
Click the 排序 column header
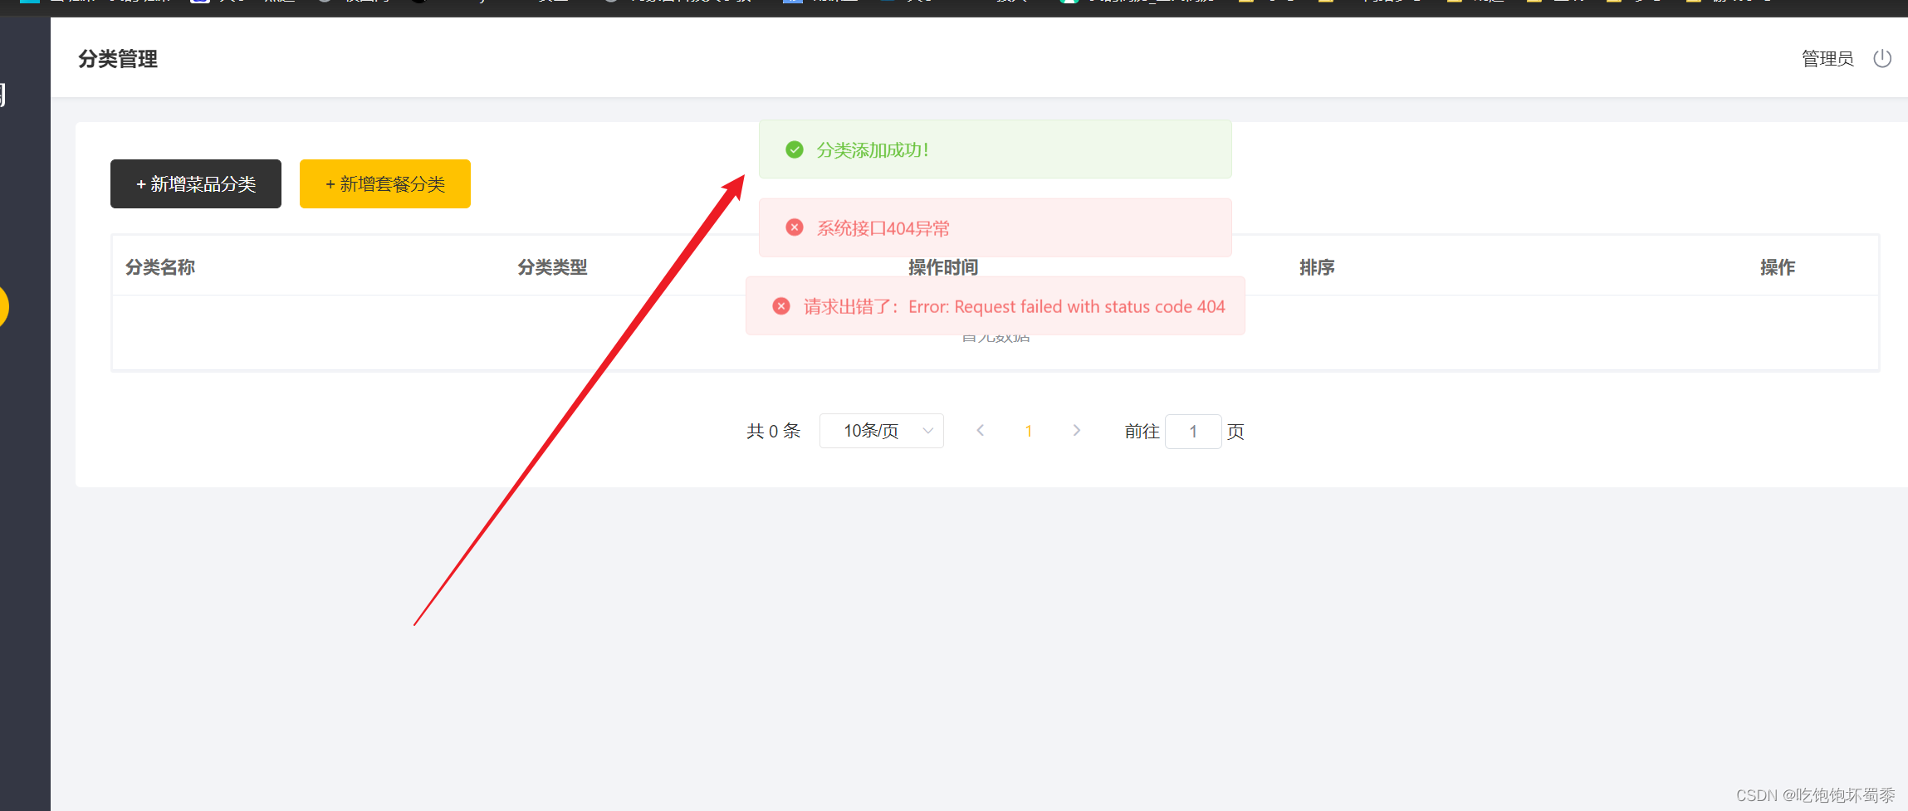point(1317,266)
